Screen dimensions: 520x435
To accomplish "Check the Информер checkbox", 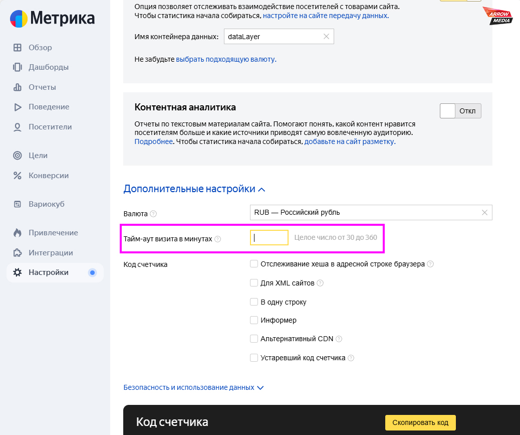I will coord(254,320).
